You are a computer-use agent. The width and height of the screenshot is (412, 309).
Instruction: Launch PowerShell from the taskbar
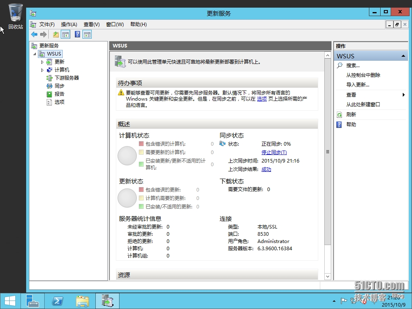coord(57,301)
